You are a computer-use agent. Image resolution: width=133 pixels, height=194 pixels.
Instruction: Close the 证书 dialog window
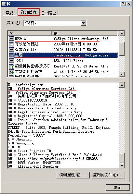pos(129,4)
